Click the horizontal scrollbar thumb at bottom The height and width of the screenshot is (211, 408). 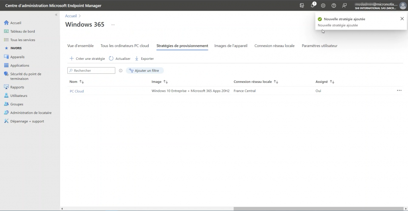pos(318,209)
